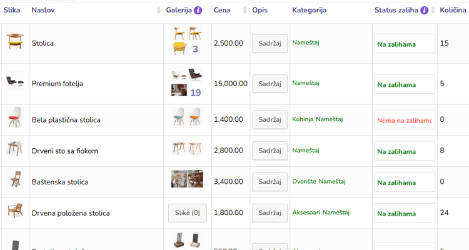
Task: Open Sadržaj for Stolica
Action: [270, 44]
